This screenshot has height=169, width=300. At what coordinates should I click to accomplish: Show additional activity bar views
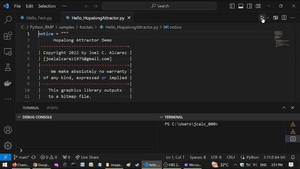(x=8, y=99)
